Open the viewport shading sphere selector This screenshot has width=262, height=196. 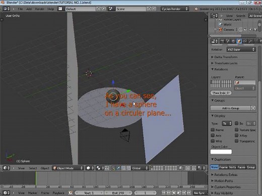point(90,168)
